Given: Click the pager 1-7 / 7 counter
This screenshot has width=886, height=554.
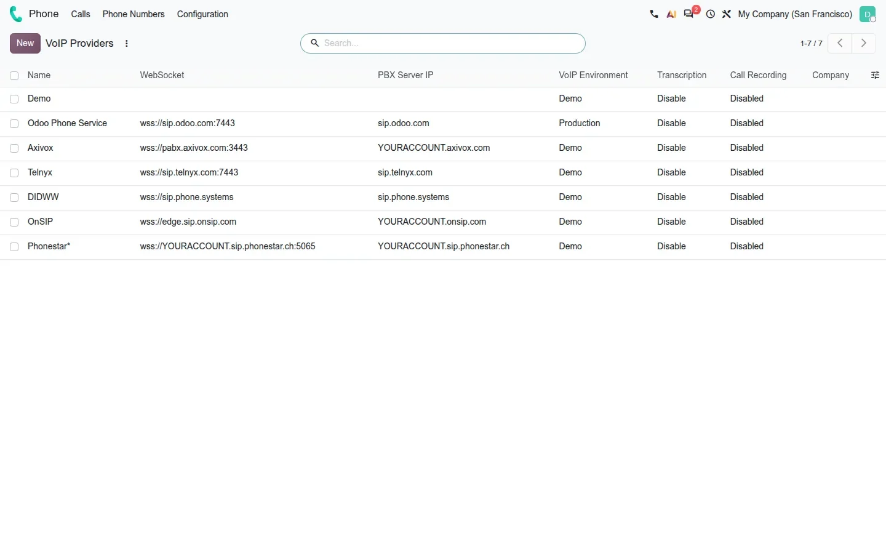Looking at the screenshot, I should pos(811,44).
